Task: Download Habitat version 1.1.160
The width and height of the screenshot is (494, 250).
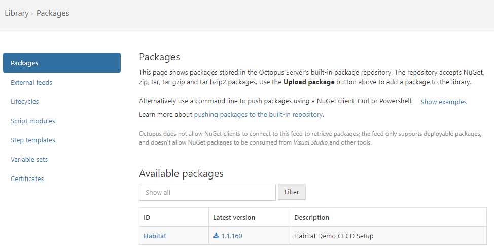Action: point(232,236)
